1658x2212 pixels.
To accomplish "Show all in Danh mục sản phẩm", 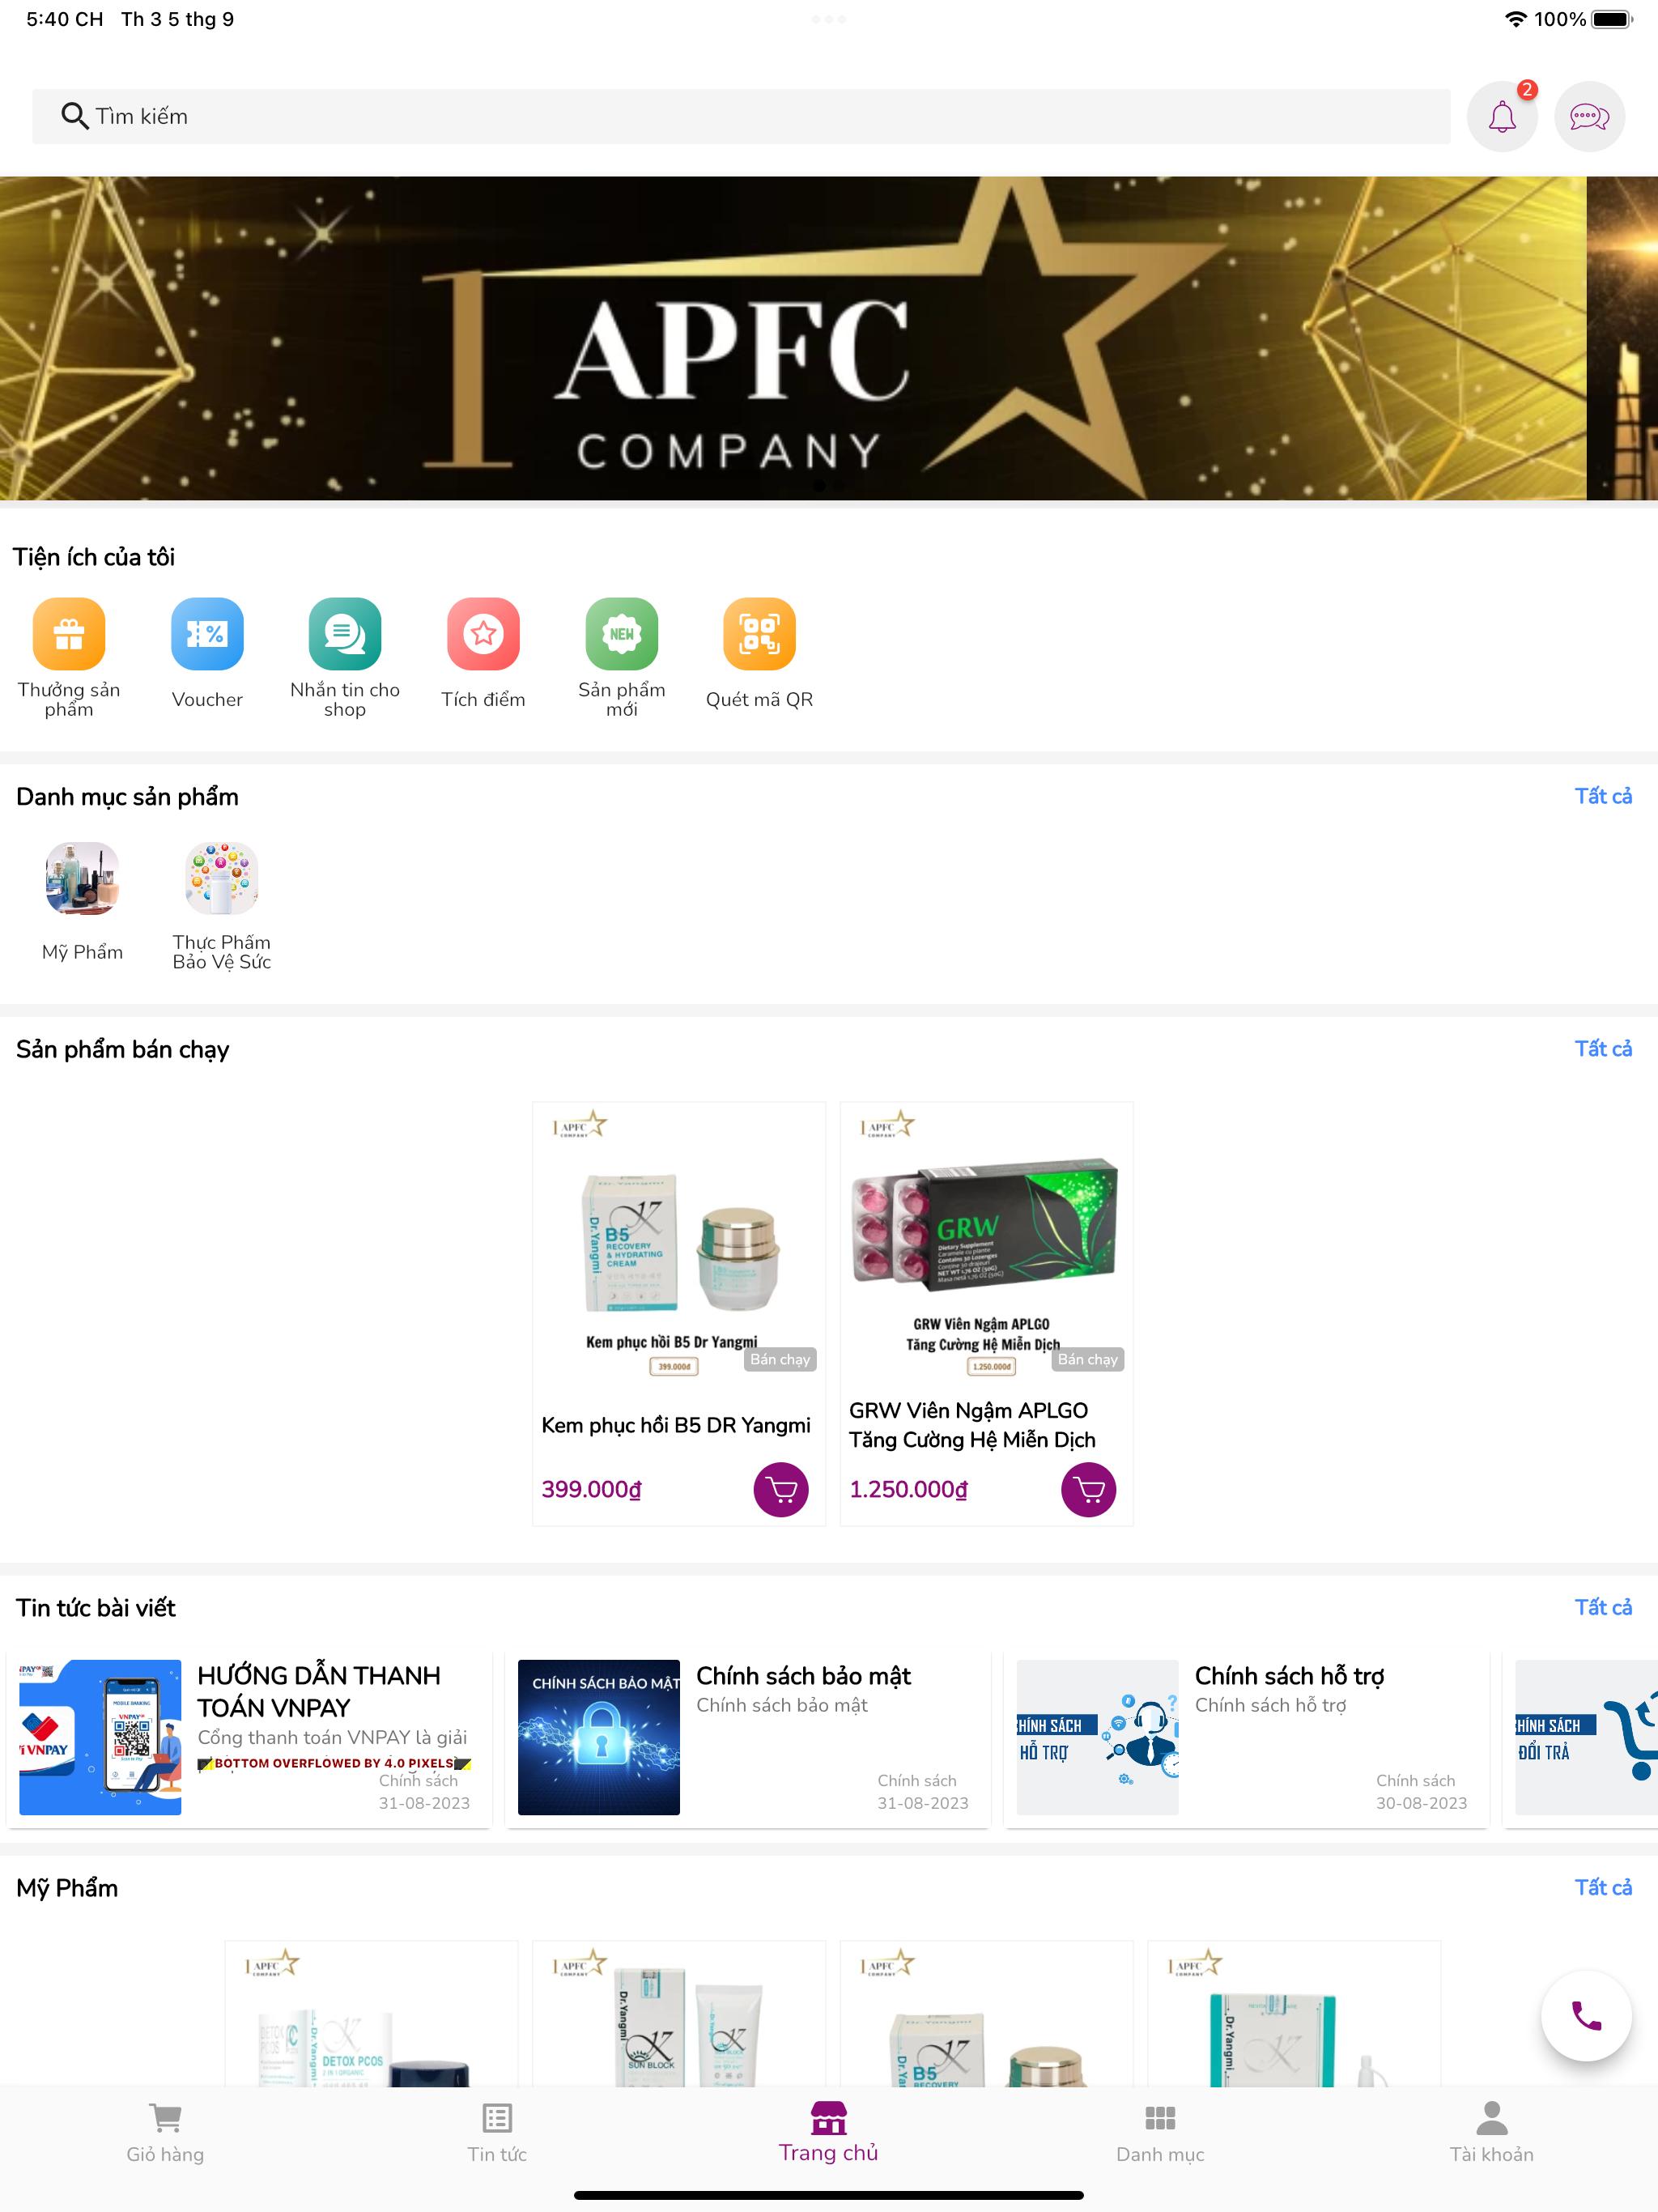I will click(x=1603, y=796).
